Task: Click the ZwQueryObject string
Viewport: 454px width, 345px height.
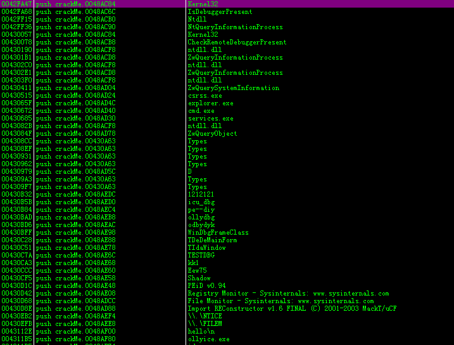Action: coord(212,134)
